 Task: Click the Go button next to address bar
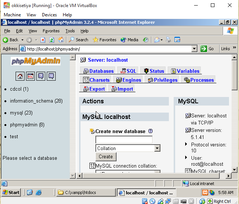207,49
